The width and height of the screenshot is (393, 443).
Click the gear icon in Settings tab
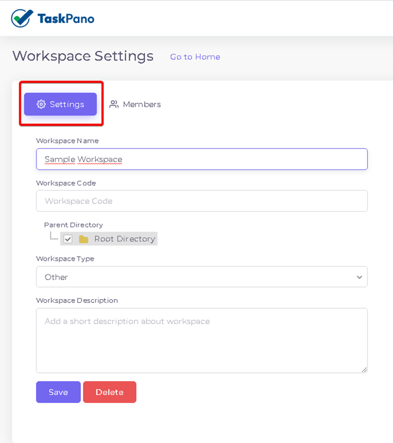41,104
